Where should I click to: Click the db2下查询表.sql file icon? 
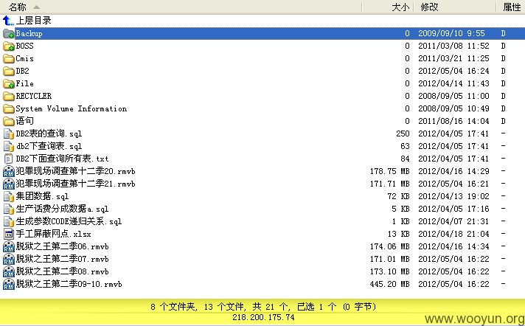(x=8, y=147)
